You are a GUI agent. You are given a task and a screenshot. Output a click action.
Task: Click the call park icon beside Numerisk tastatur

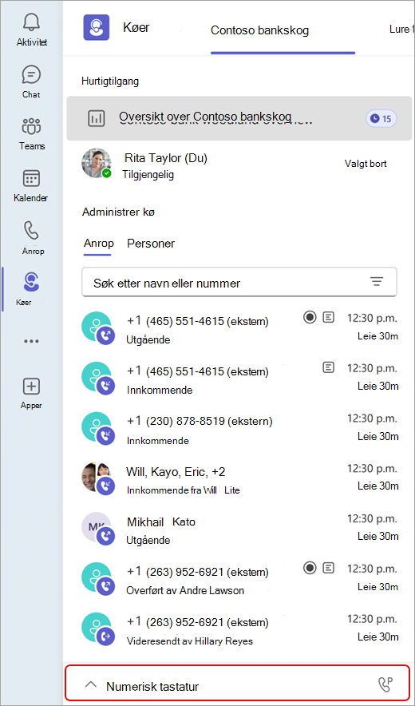pos(385,685)
